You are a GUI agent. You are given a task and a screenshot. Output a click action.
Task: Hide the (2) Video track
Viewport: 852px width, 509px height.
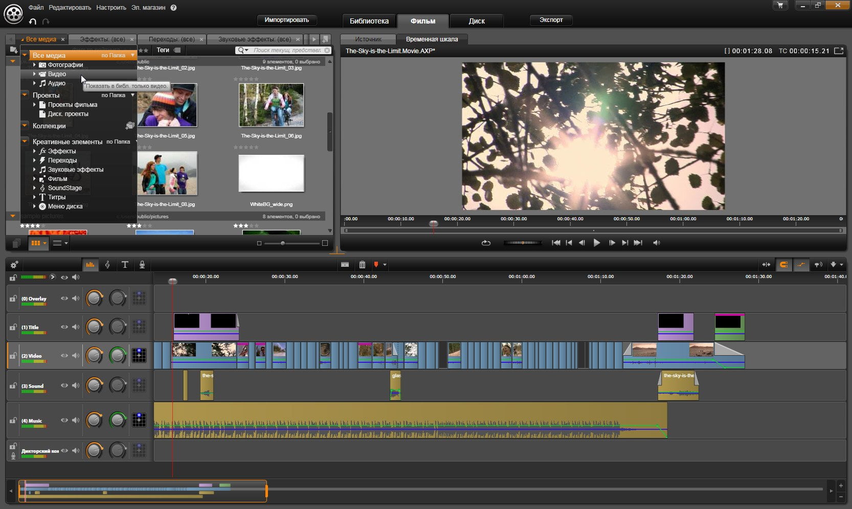pyautogui.click(x=64, y=356)
